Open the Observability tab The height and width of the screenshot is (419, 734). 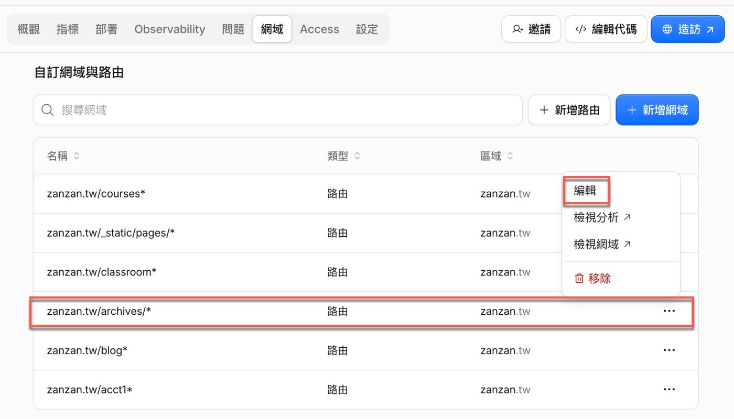(170, 29)
